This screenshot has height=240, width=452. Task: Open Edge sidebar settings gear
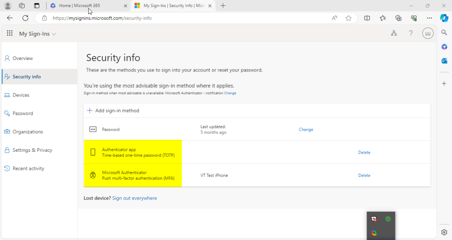tap(444, 232)
